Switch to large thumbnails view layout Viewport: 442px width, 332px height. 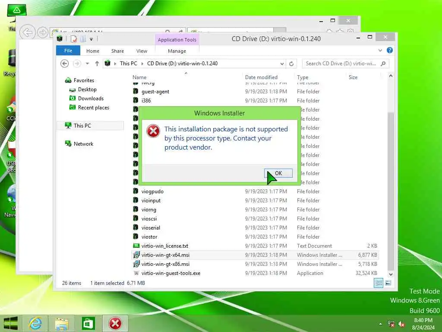(x=388, y=283)
